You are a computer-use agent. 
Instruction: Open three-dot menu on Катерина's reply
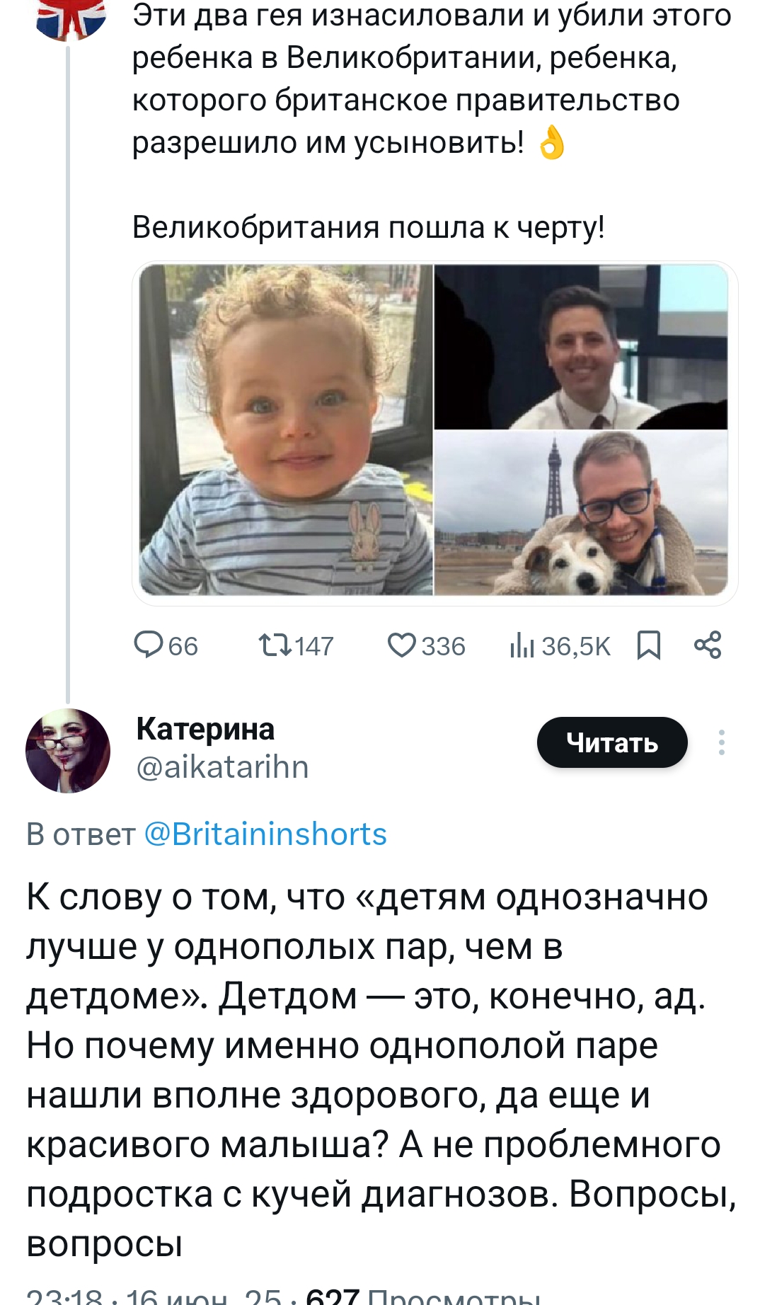click(x=721, y=742)
